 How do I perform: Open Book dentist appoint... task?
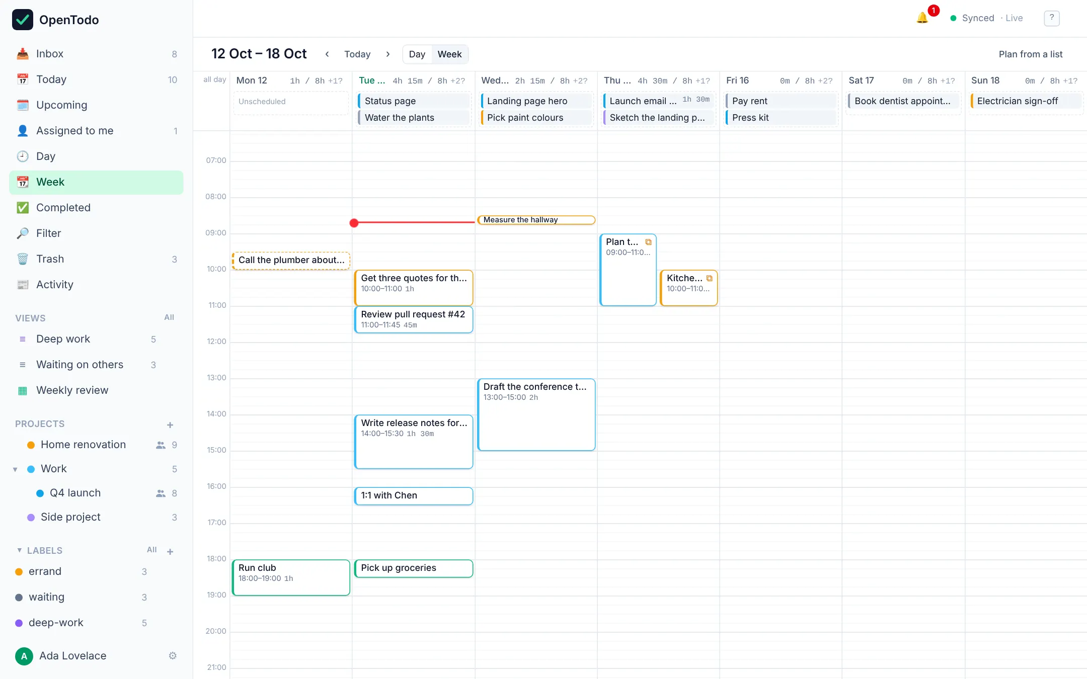pyautogui.click(x=903, y=101)
